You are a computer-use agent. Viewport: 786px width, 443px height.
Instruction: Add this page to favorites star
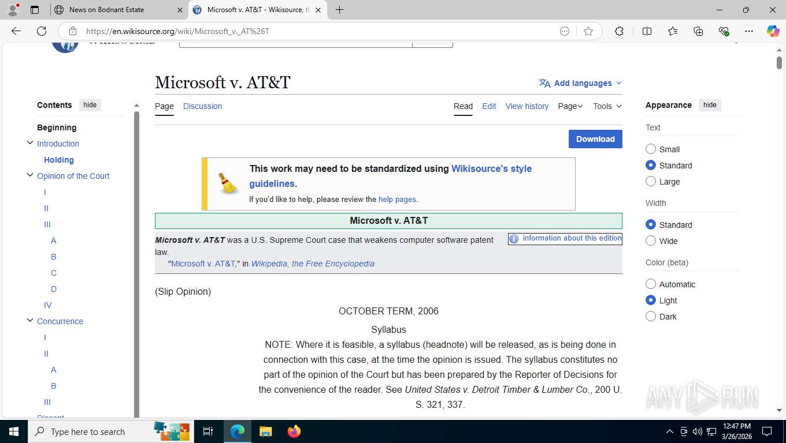[588, 31]
